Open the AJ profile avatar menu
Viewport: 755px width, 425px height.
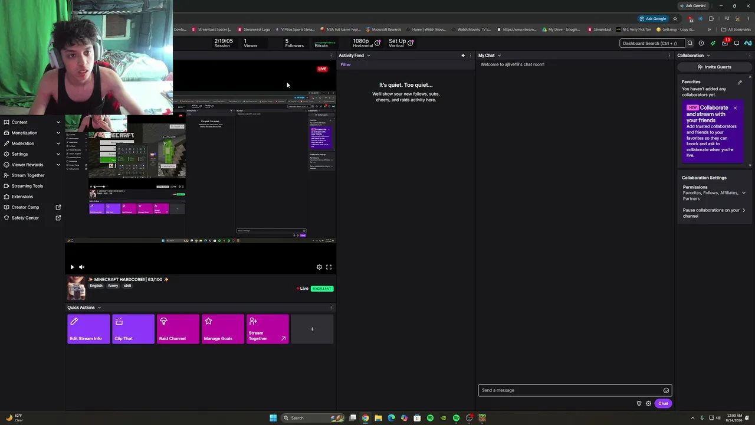click(x=748, y=43)
